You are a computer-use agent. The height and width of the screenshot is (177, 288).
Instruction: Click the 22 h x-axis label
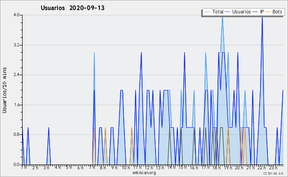(x=262, y=167)
